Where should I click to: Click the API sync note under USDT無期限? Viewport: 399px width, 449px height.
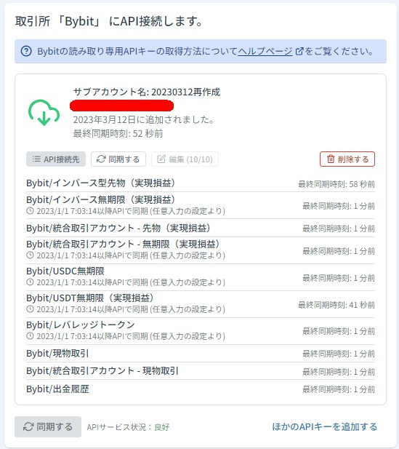131,309
